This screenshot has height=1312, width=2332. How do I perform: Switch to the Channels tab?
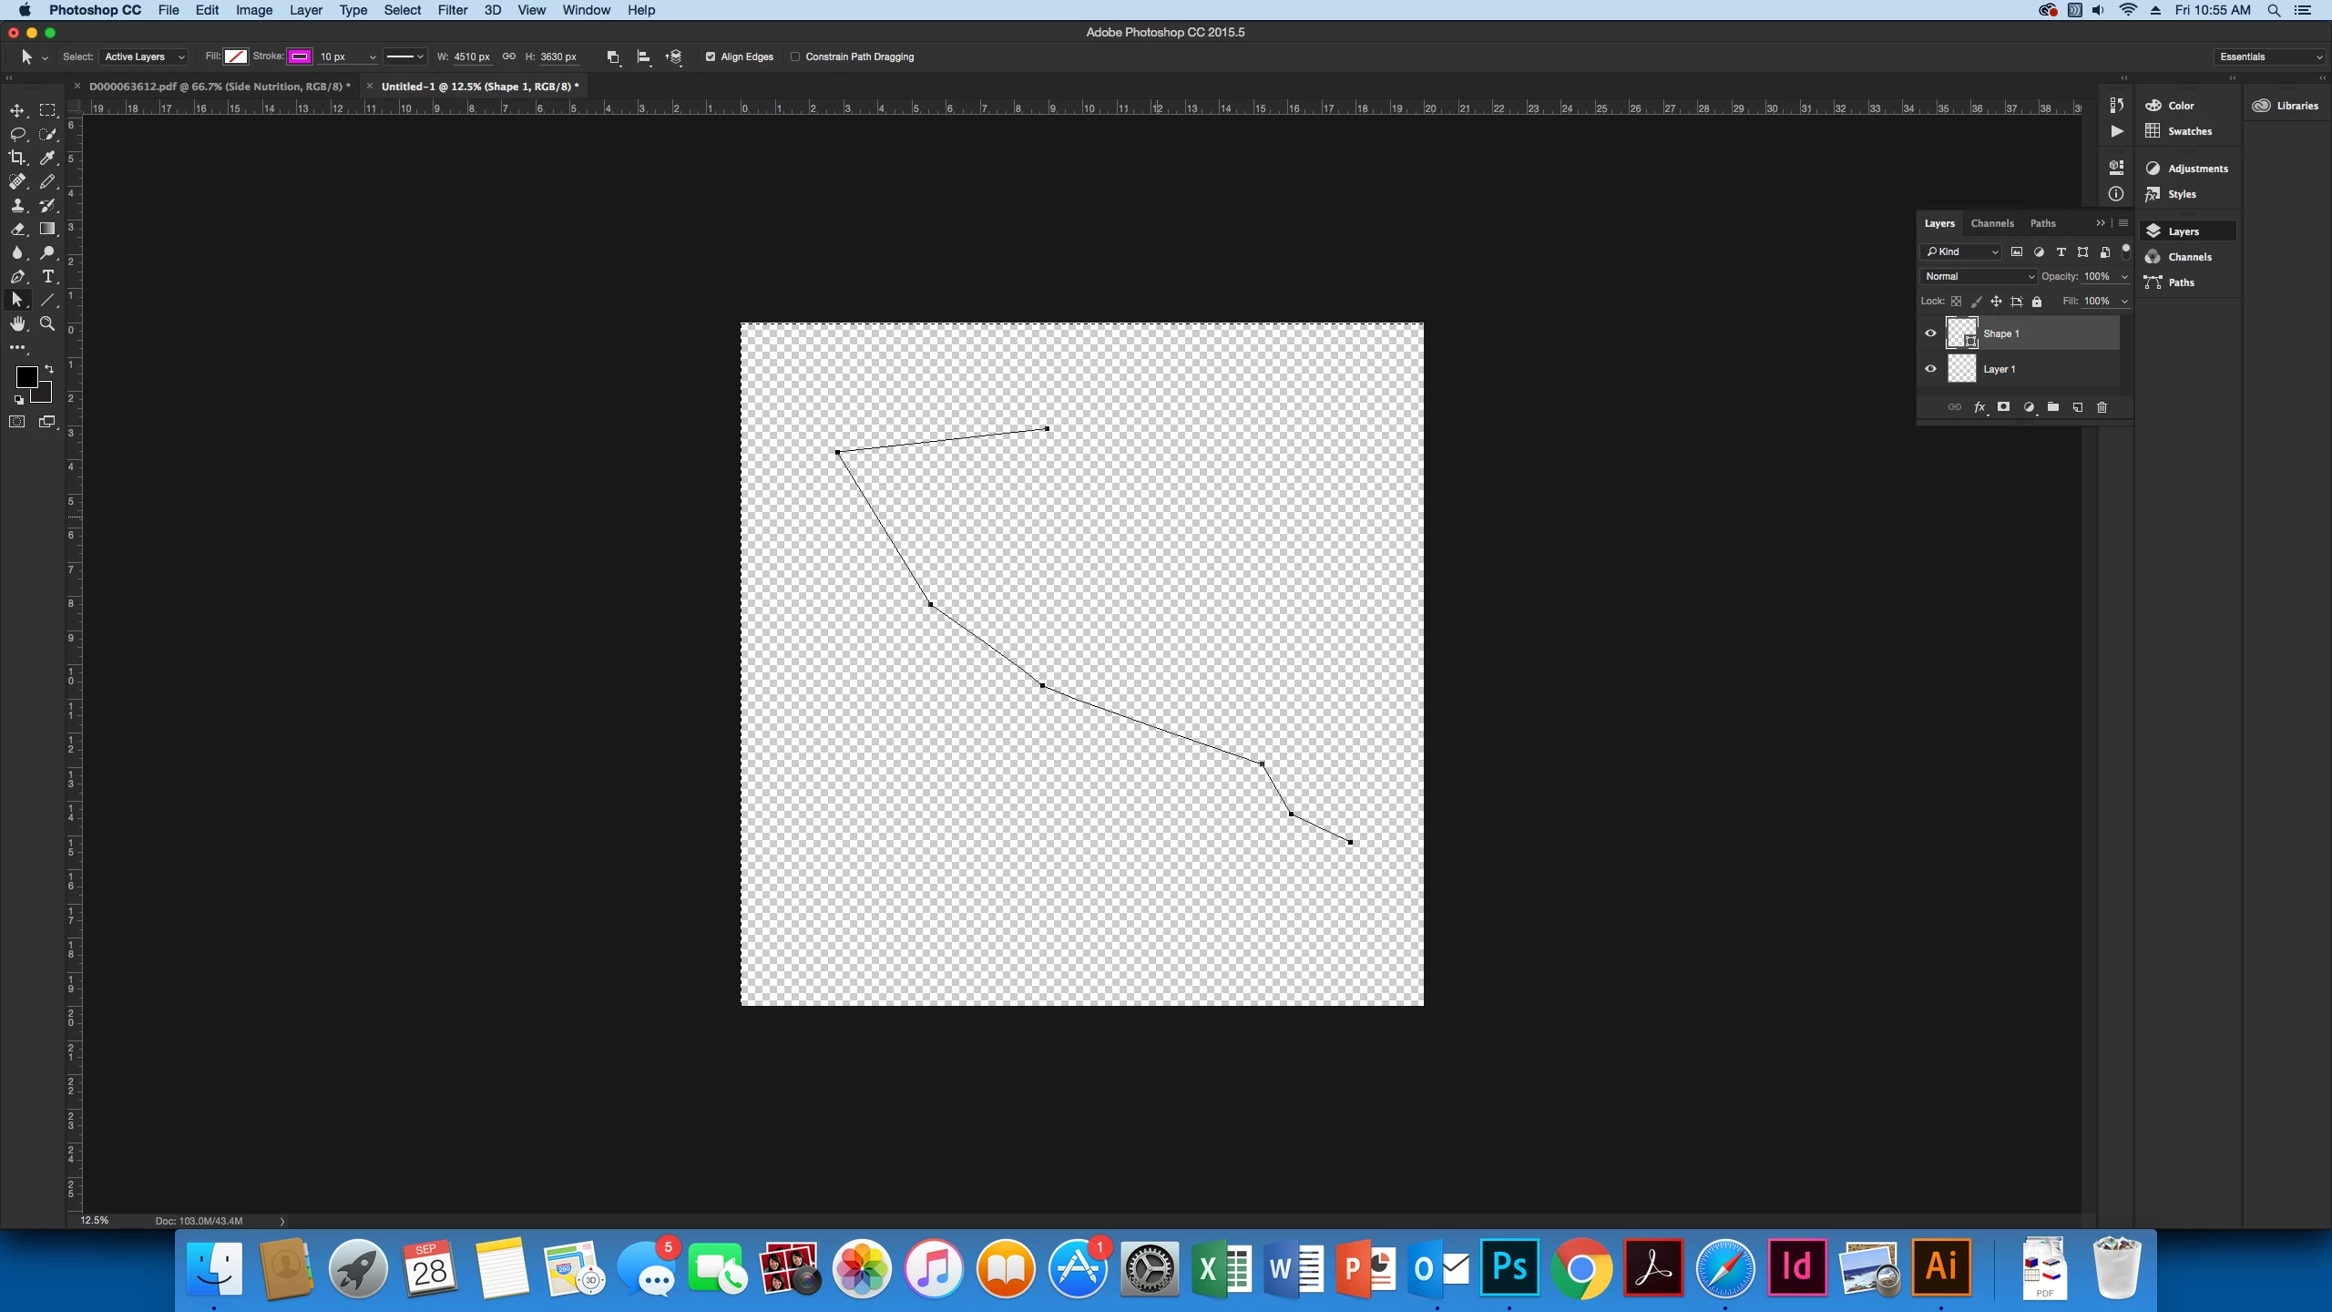click(1991, 223)
